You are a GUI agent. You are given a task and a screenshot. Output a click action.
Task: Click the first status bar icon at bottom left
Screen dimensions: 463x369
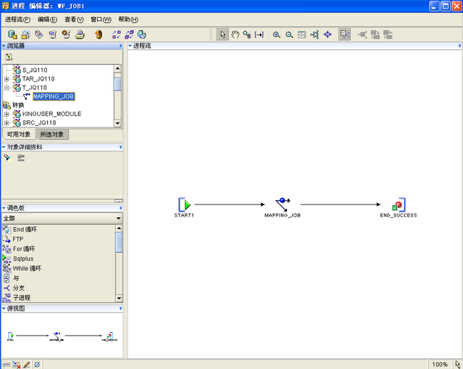pos(6,365)
